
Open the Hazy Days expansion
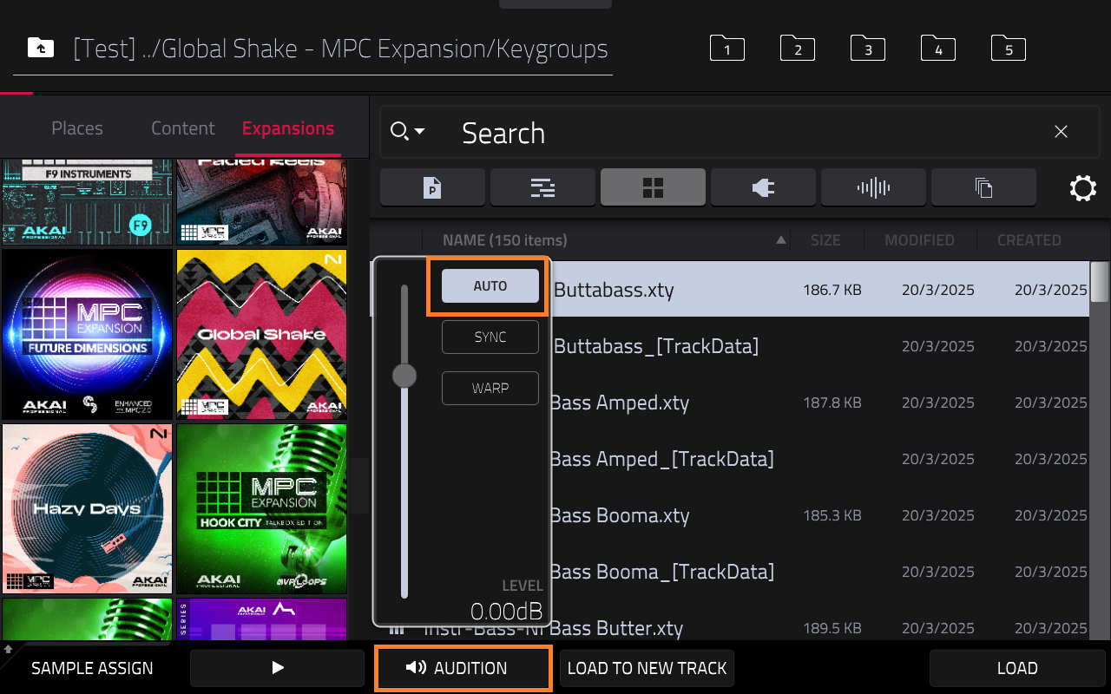87,508
